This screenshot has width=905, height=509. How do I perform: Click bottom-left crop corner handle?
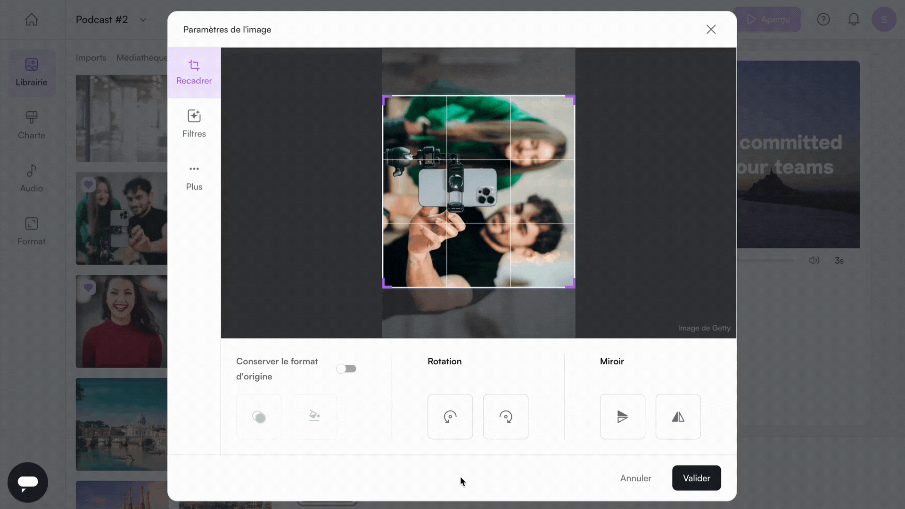tap(387, 283)
